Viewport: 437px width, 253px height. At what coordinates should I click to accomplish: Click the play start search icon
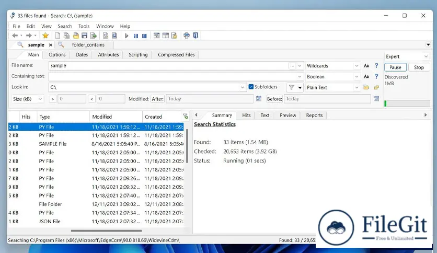click(127, 36)
